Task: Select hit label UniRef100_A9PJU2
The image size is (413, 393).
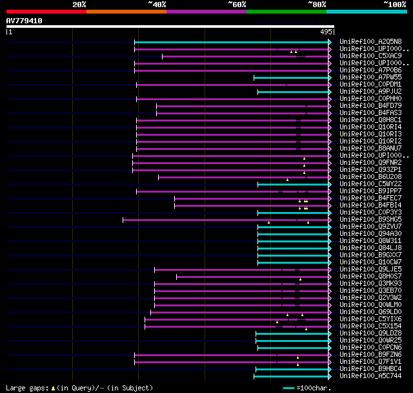Action: (x=370, y=92)
